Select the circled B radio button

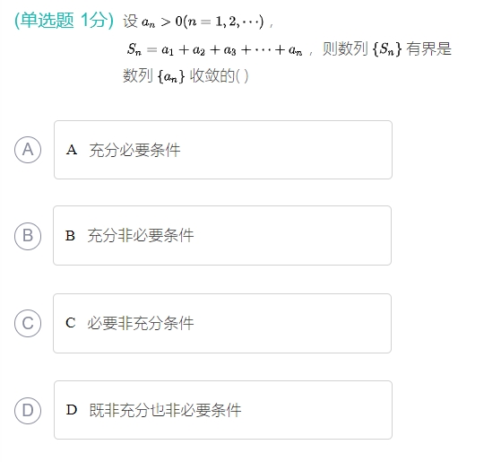point(28,236)
